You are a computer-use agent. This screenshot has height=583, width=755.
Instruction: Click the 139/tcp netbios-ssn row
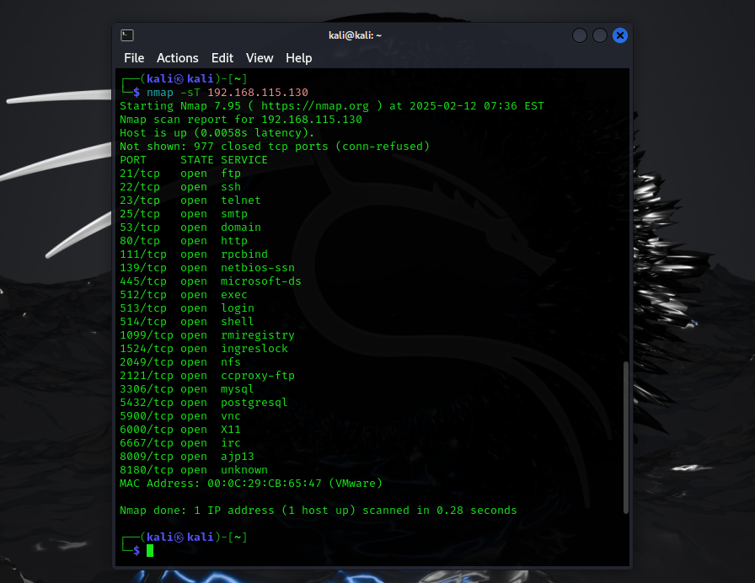[207, 268]
